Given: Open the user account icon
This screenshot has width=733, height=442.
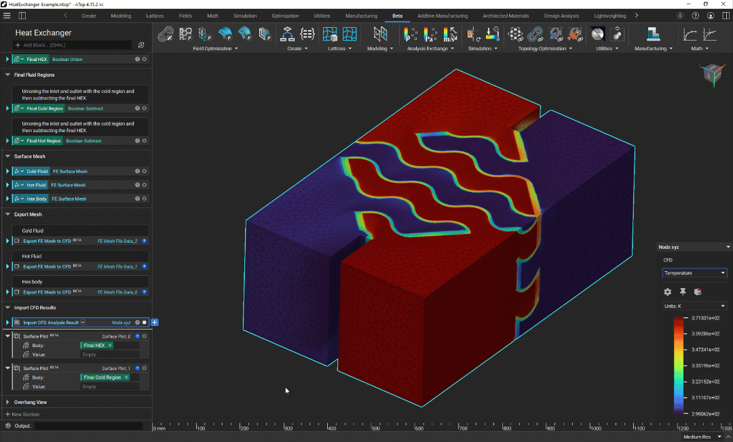Looking at the screenshot, I should tap(711, 16).
